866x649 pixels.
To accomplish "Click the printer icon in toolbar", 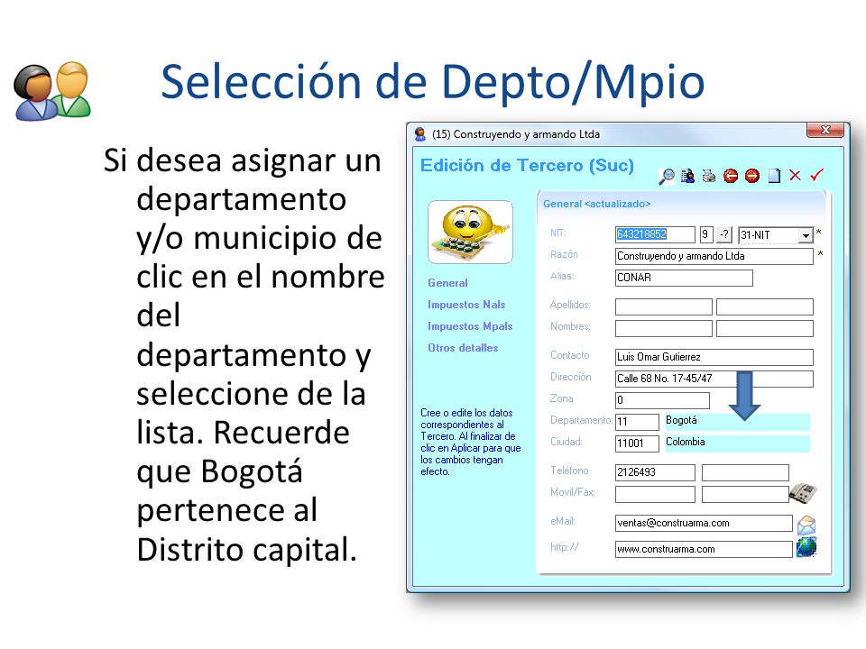I will click(x=709, y=176).
